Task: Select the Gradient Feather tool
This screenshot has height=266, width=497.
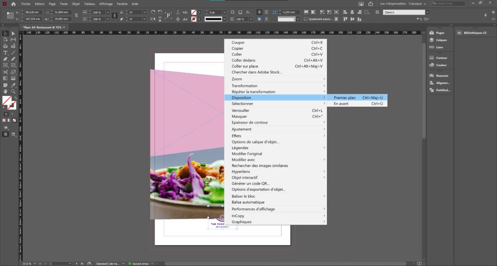Action: (13, 78)
